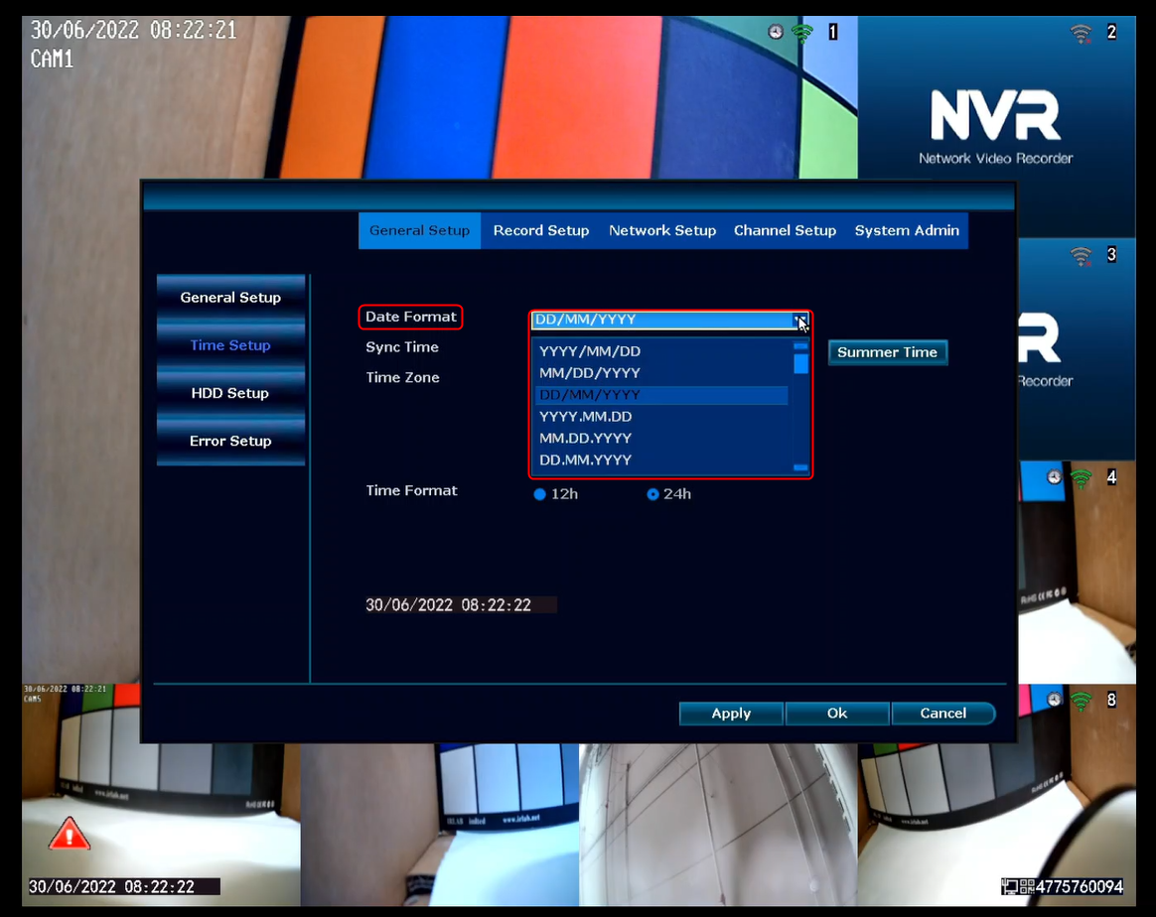Click the network device ID icon bottom right
The image size is (1156, 917).
(1018, 886)
